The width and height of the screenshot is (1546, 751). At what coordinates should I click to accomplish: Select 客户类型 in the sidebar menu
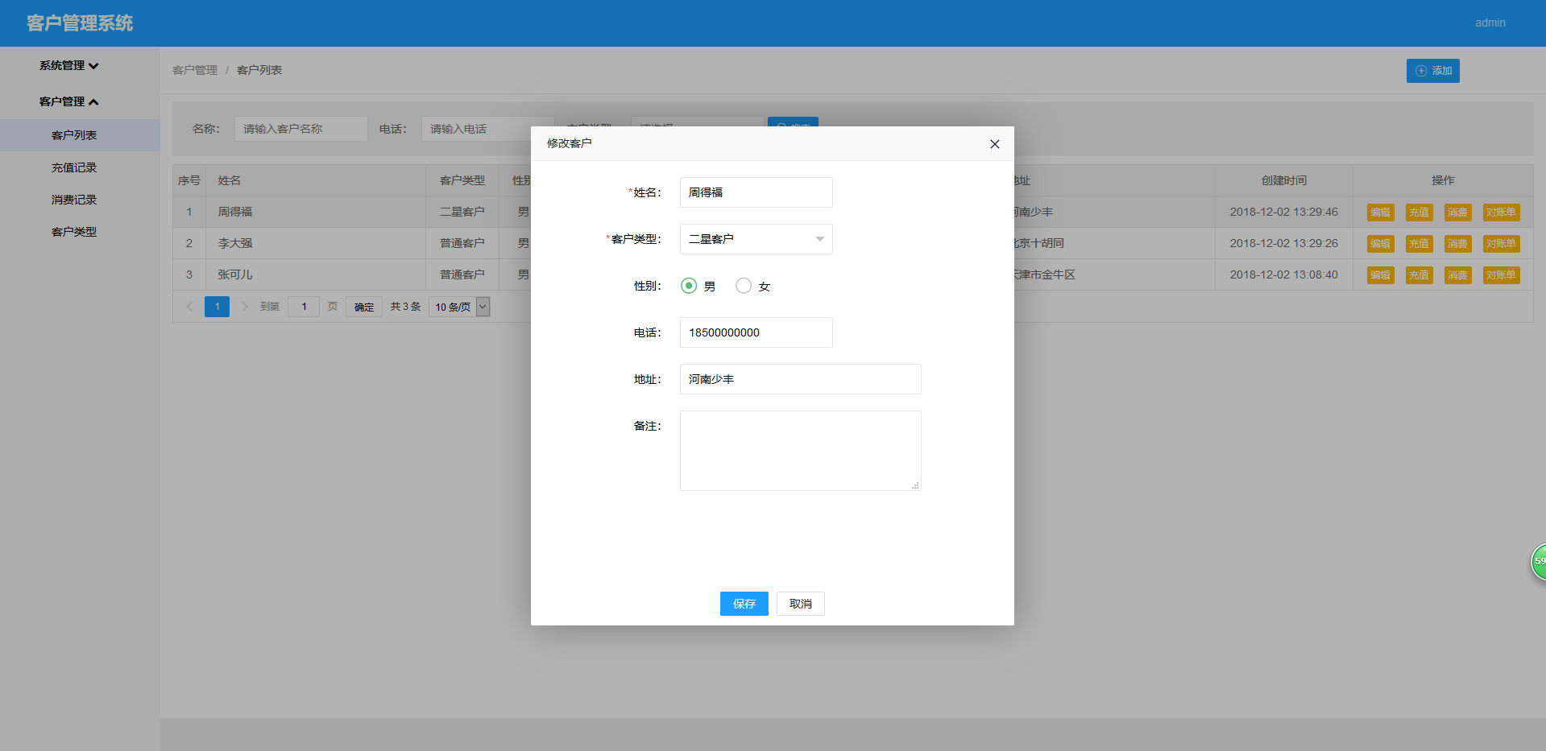[73, 231]
